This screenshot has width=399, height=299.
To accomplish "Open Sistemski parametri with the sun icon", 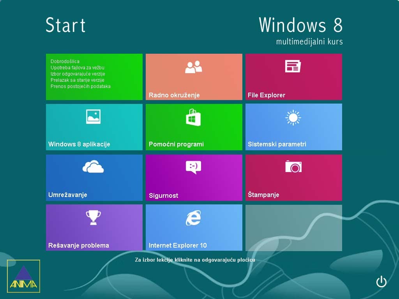I will pos(293,127).
